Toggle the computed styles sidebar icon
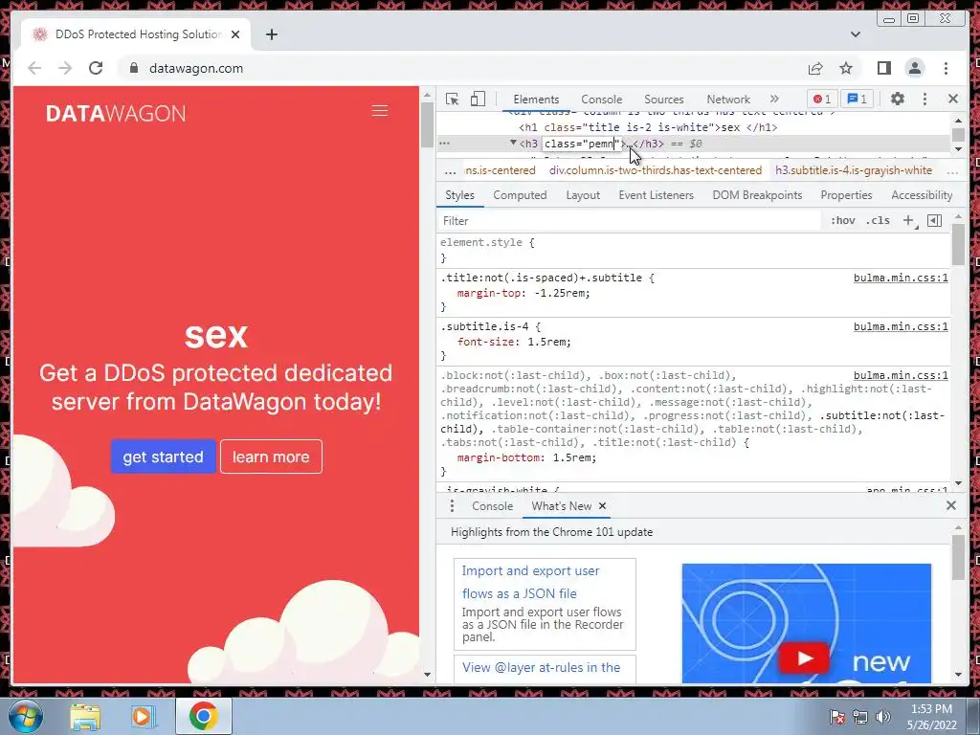This screenshot has width=980, height=735. [934, 220]
